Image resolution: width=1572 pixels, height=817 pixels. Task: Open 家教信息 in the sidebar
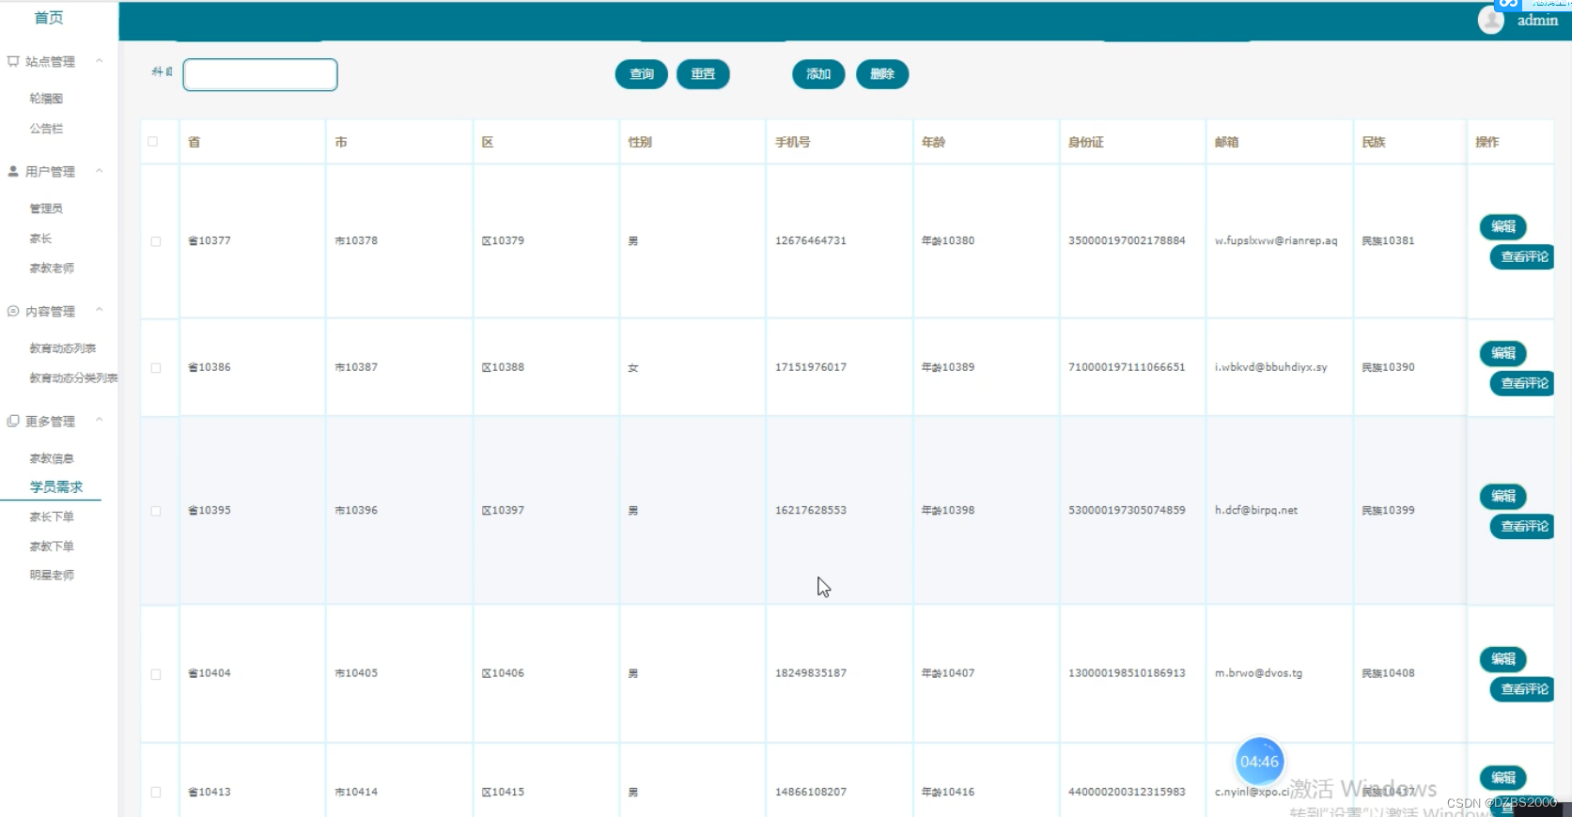pyautogui.click(x=52, y=459)
